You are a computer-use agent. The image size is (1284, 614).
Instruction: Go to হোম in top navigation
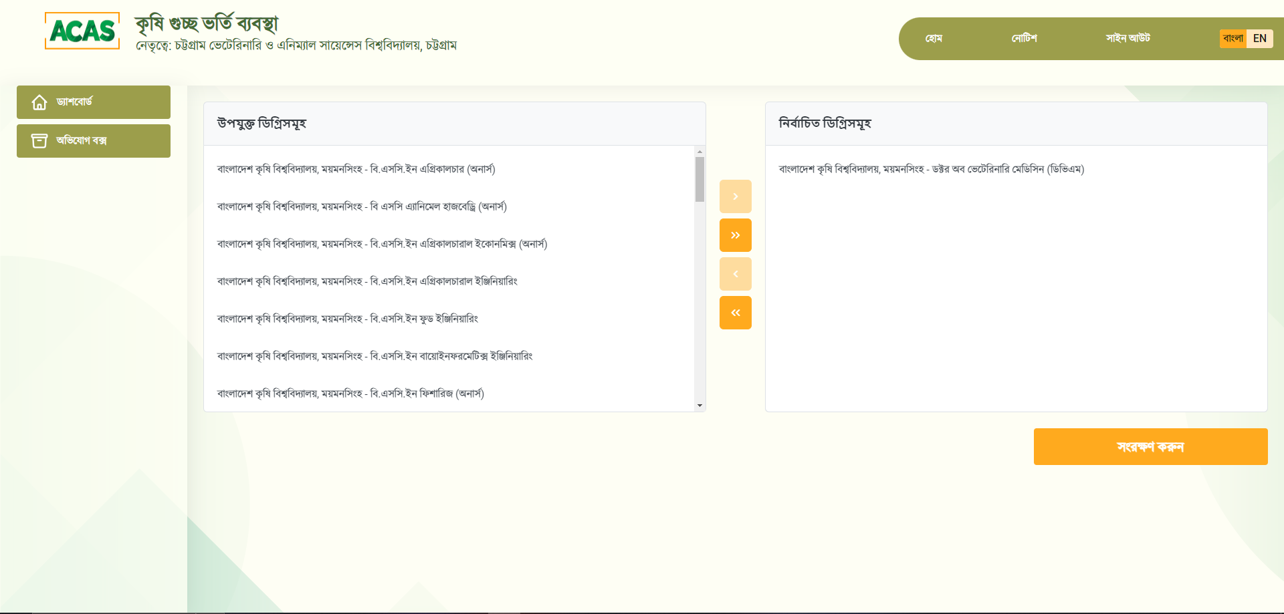(x=934, y=39)
